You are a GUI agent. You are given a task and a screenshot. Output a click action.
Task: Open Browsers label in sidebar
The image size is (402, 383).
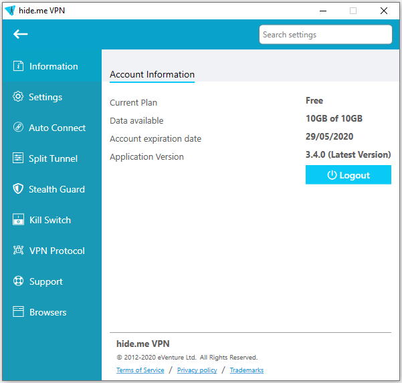(48, 312)
